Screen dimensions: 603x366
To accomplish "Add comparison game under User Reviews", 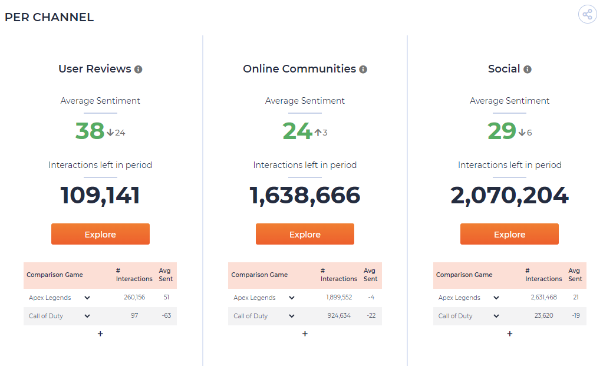I will 100,334.
